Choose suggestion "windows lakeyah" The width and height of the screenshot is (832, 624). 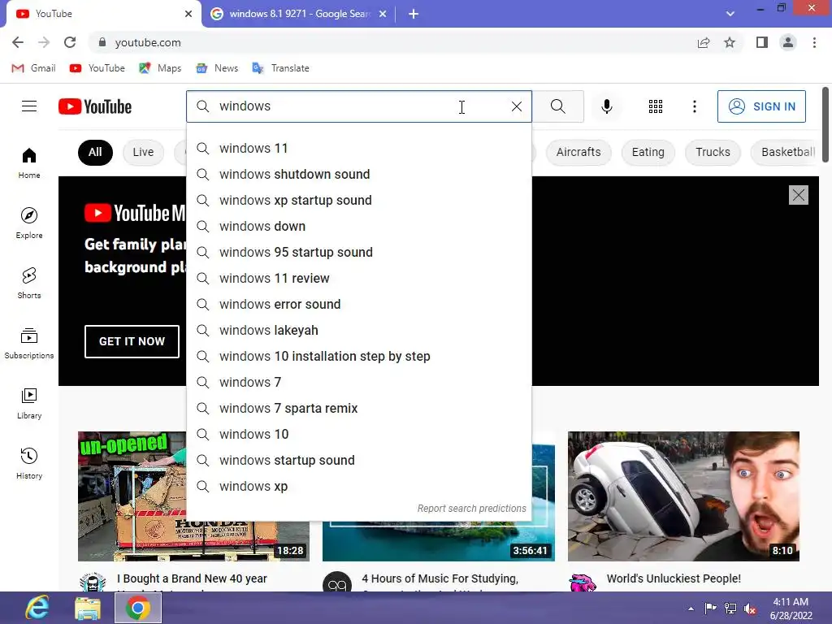tap(359, 330)
